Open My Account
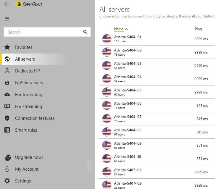The image size is (215, 189). (27, 169)
